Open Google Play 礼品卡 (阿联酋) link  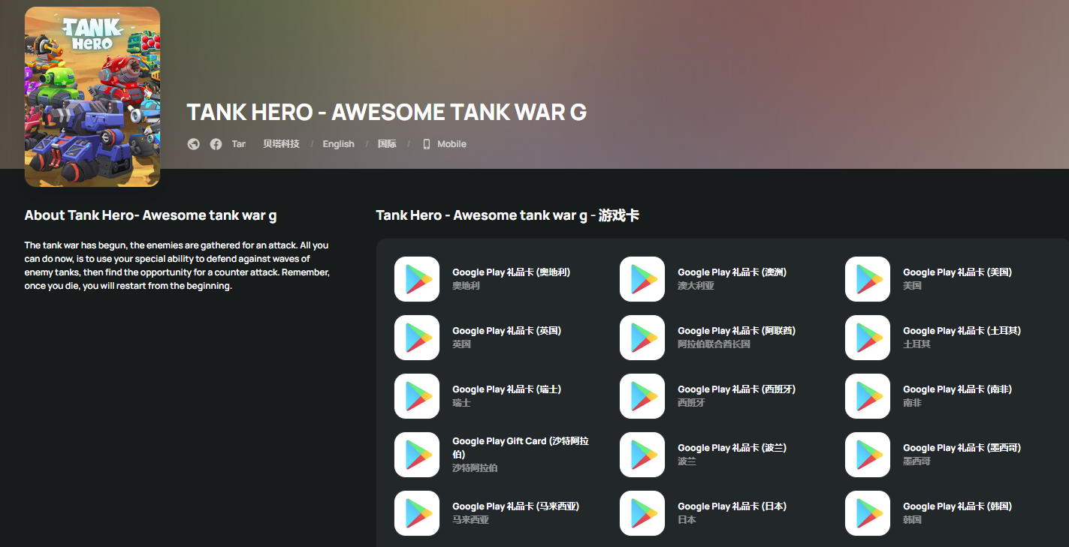pyautogui.click(x=736, y=331)
